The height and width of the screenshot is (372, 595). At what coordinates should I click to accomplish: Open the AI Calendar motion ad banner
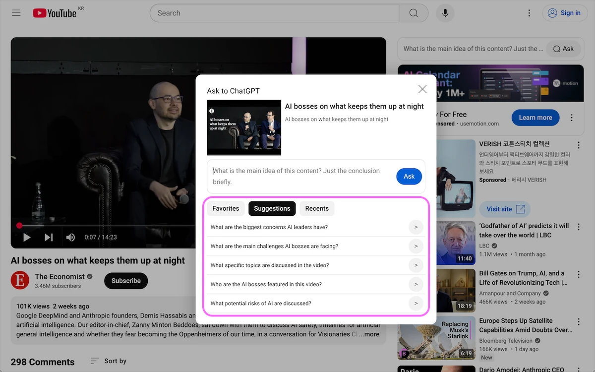[491, 83]
